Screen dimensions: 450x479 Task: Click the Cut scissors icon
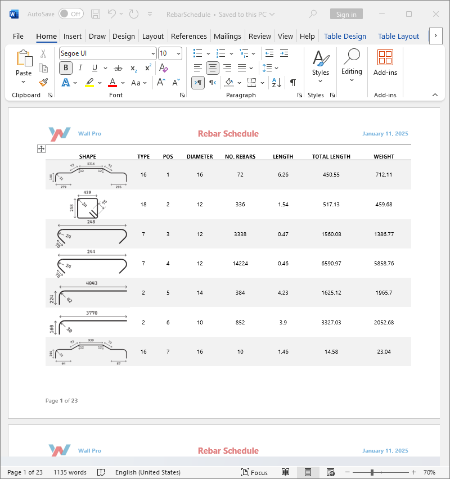[x=43, y=54]
